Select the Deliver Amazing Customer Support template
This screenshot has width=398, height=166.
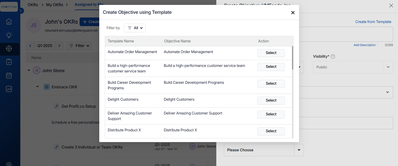(x=271, y=114)
